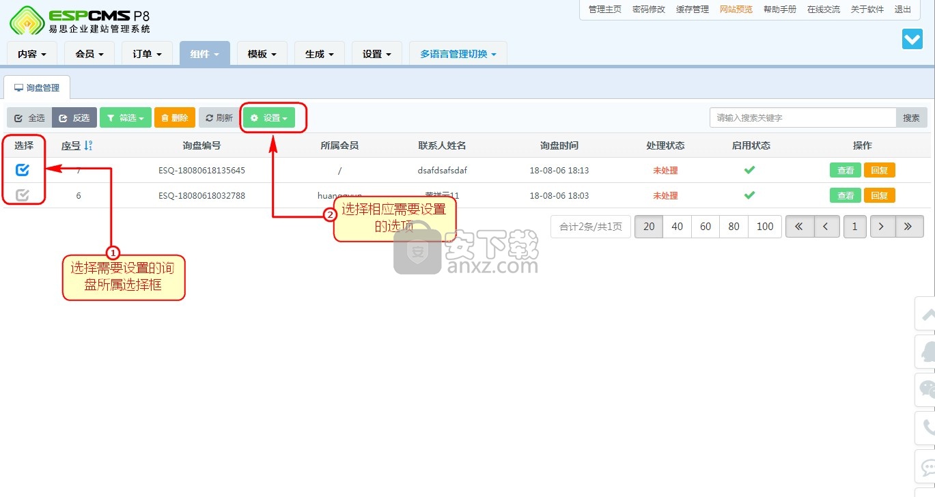Click inquiry number ESQ-18080618135645
This screenshot has width=935, height=497.
pos(201,171)
